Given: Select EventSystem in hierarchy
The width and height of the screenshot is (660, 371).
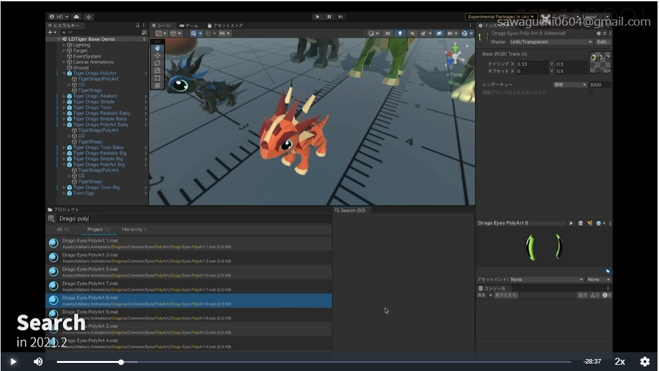Looking at the screenshot, I should tap(87, 56).
